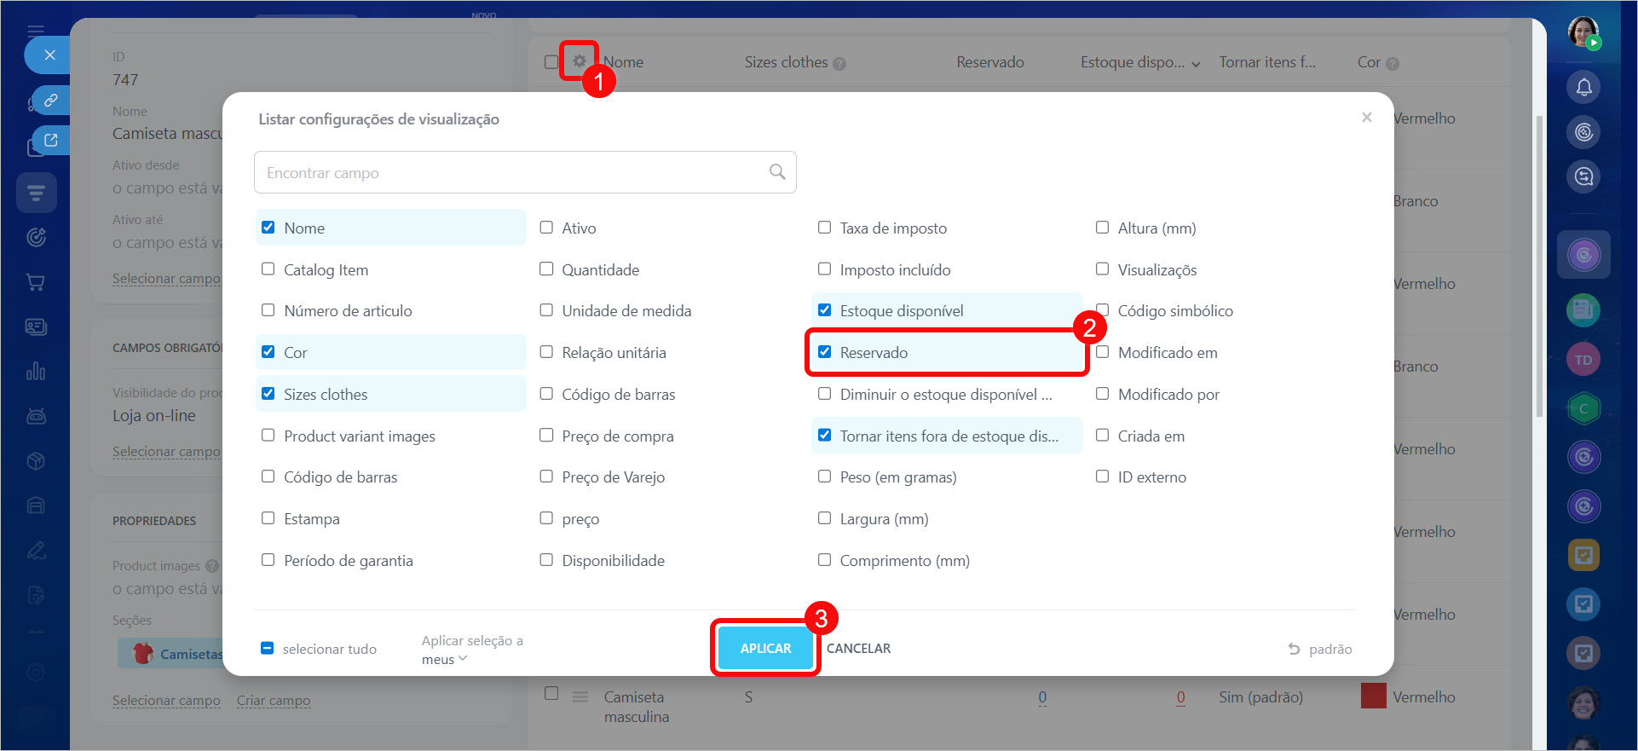This screenshot has width=1638, height=751.
Task: Click the help question mark next to Sizes clothes
Action: point(839,64)
